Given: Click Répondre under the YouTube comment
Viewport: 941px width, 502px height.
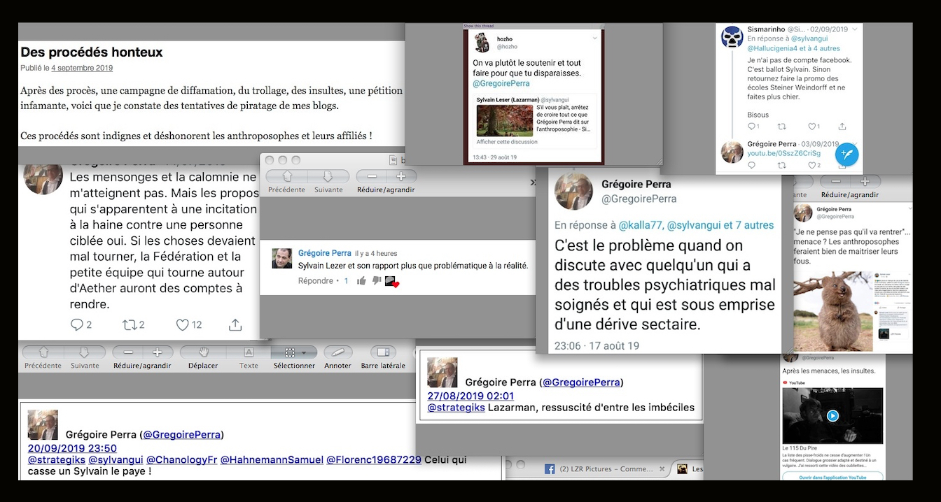Looking at the screenshot, I should coord(316,281).
